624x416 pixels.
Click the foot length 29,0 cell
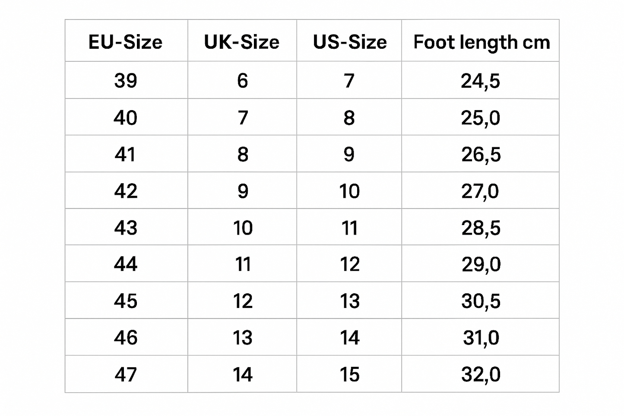481,264
